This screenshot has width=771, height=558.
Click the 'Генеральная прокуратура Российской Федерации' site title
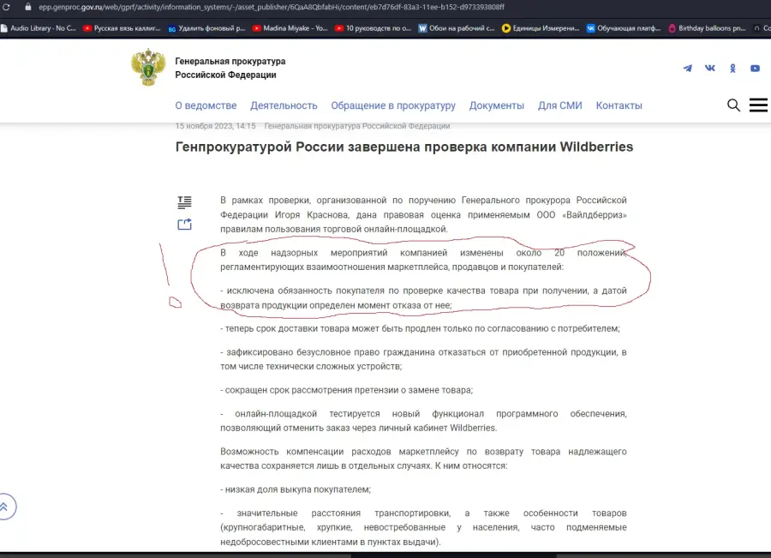tap(230, 68)
